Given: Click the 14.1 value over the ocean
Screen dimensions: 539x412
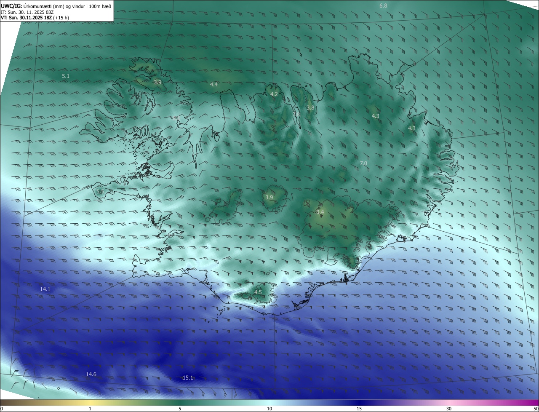Looking at the screenshot, I should point(45,289).
